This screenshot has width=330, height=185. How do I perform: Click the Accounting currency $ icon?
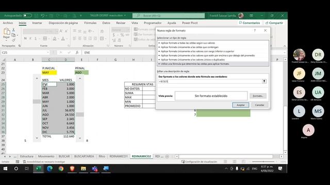[x=113, y=35]
